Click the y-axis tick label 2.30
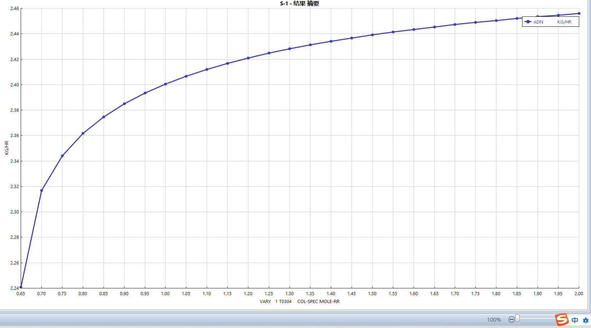This screenshot has height=328, width=591. coord(14,212)
